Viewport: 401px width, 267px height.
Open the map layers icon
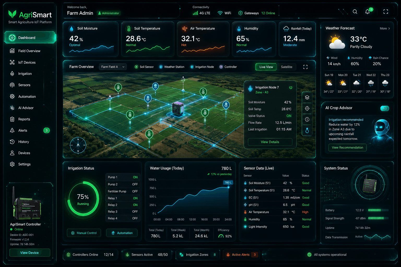(x=307, y=97)
